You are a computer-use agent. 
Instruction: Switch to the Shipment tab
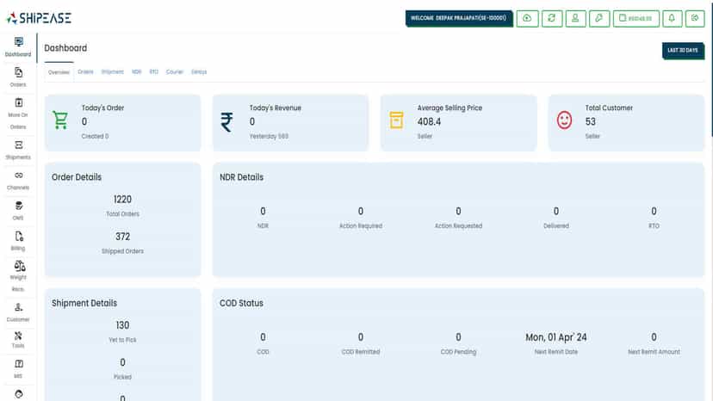click(112, 71)
